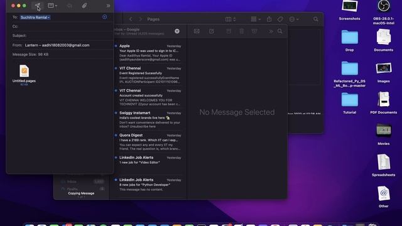Click the Junk icon in Mail toolbar
The image size is (402, 226).
click(254, 31)
